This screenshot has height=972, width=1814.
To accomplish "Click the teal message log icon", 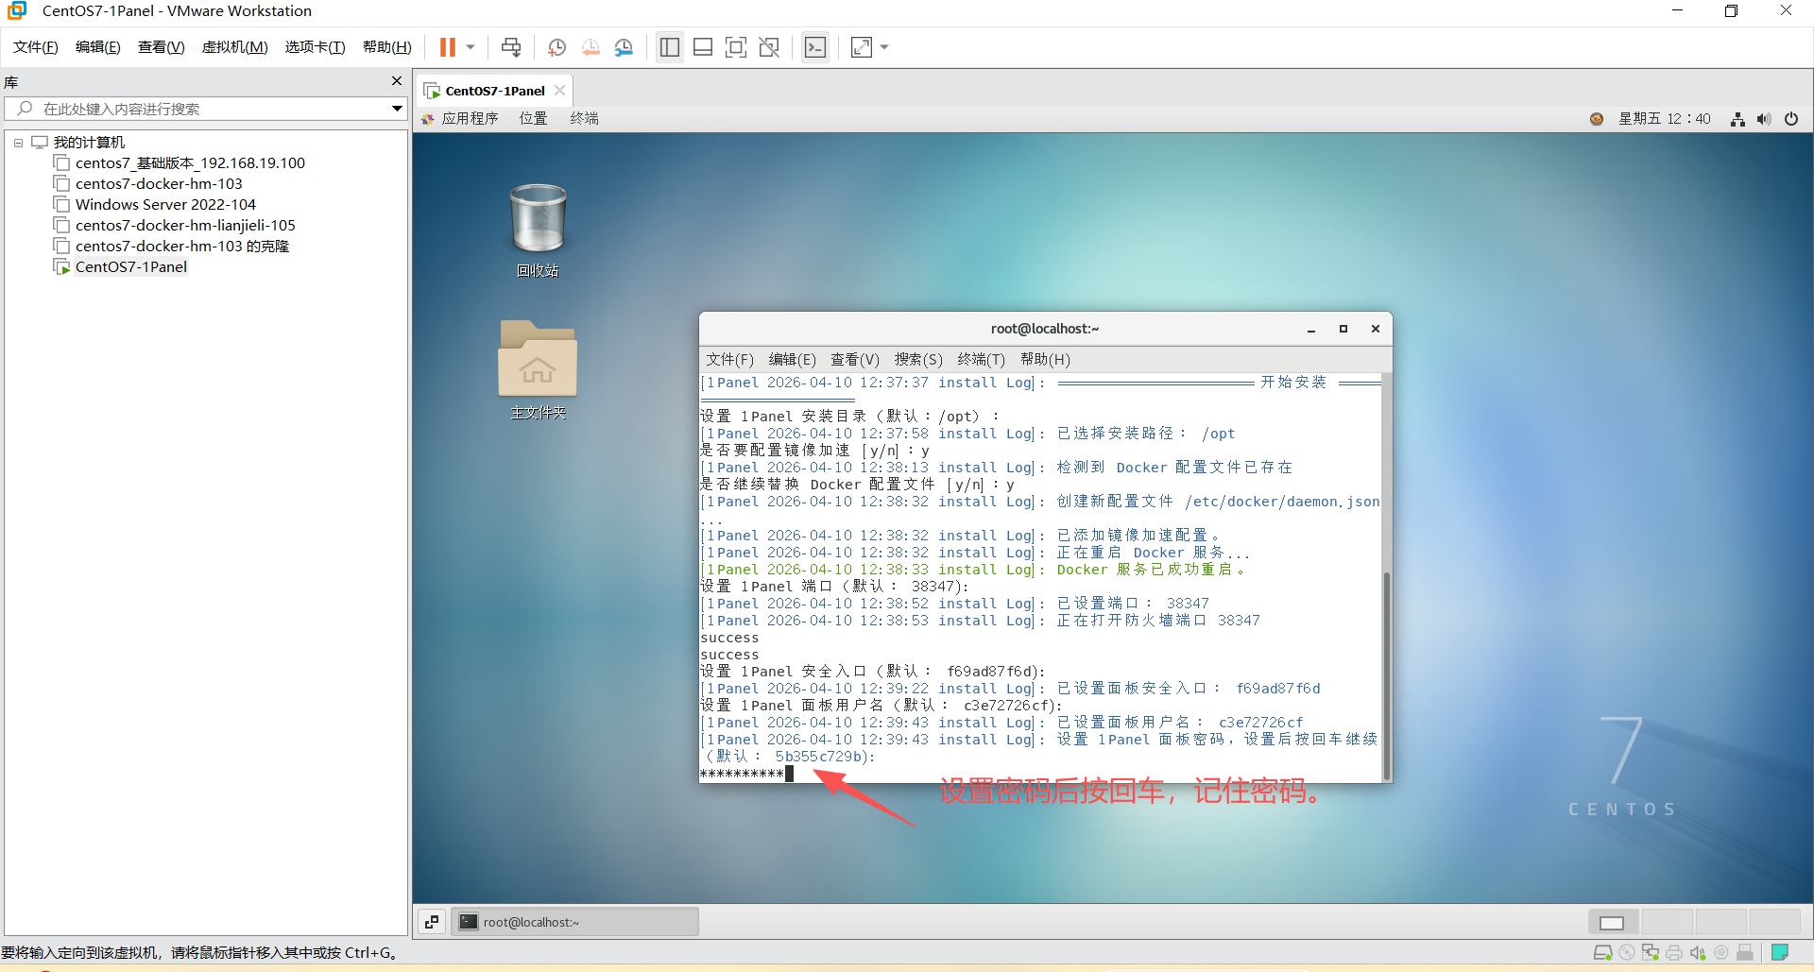I will pos(1780,952).
